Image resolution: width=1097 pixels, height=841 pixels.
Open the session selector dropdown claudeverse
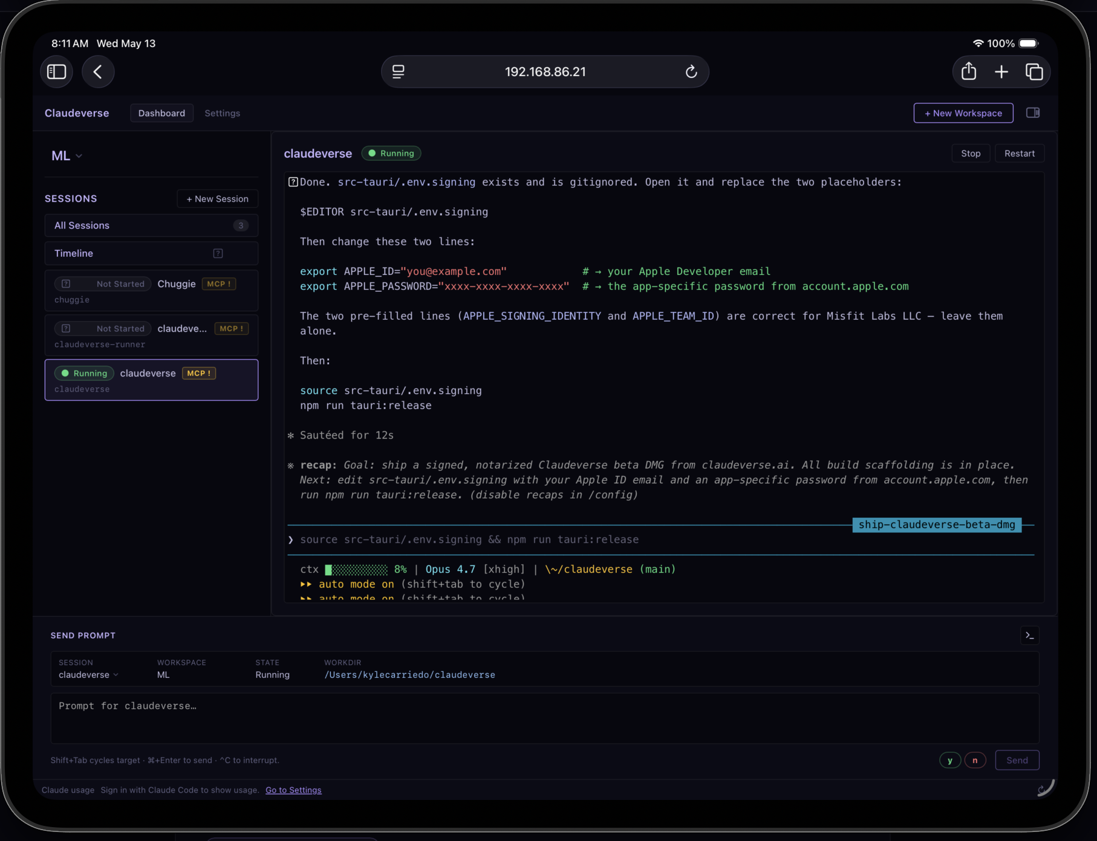pos(88,675)
